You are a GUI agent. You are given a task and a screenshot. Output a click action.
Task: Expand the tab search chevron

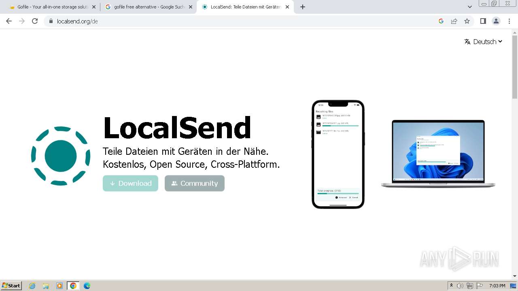pos(470,7)
